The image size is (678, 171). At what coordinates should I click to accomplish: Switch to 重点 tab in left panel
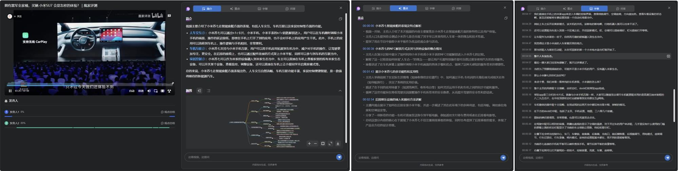[235, 8]
